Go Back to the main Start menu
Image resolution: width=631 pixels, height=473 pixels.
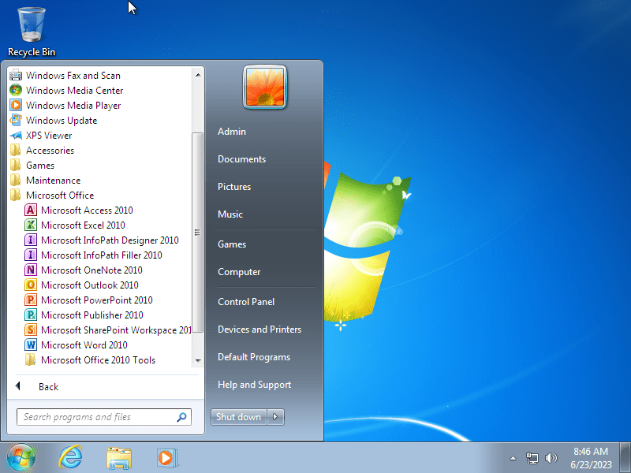[48, 387]
